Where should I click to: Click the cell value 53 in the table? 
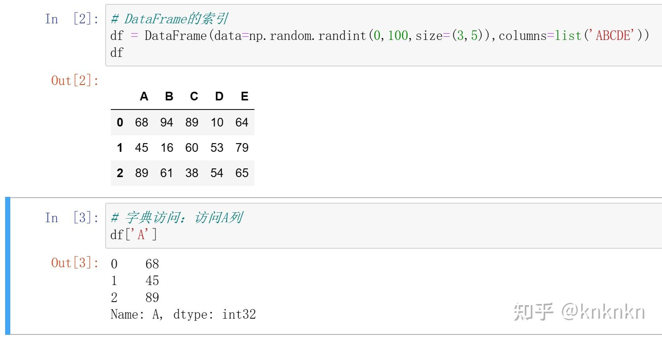pos(217,148)
